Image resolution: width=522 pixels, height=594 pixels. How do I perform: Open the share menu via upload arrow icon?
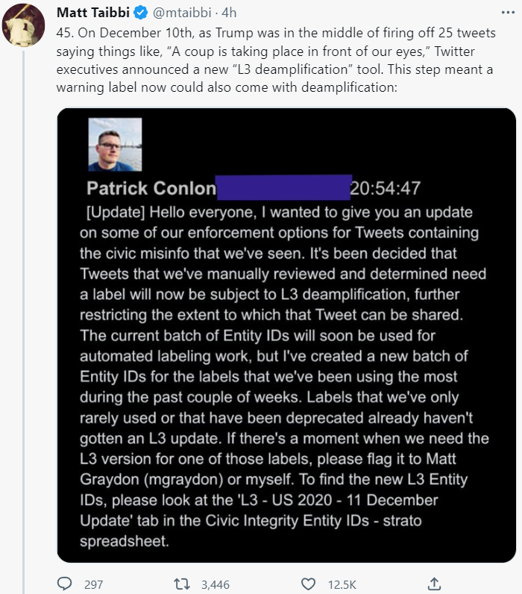(x=435, y=584)
